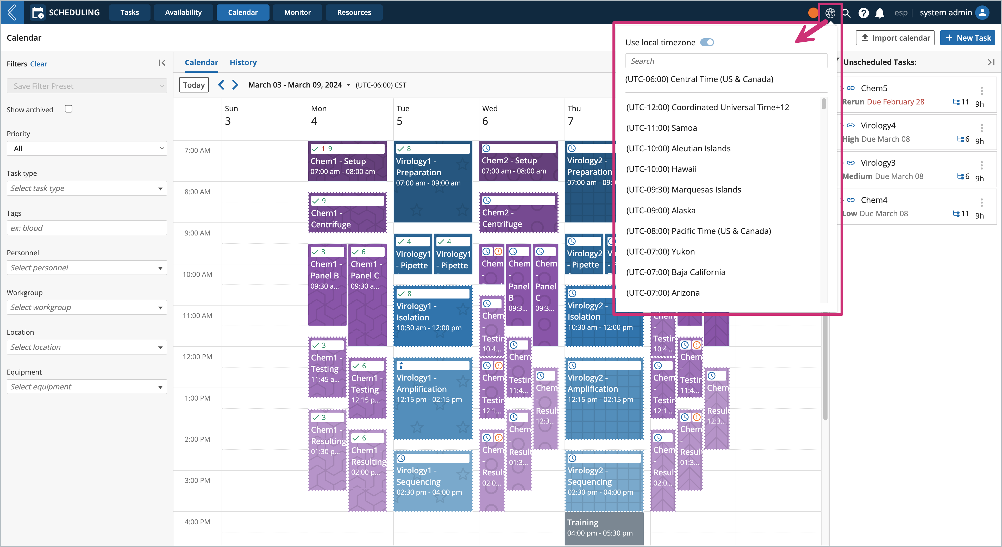
Task: Click the link icon beside Virology4
Action: [851, 125]
